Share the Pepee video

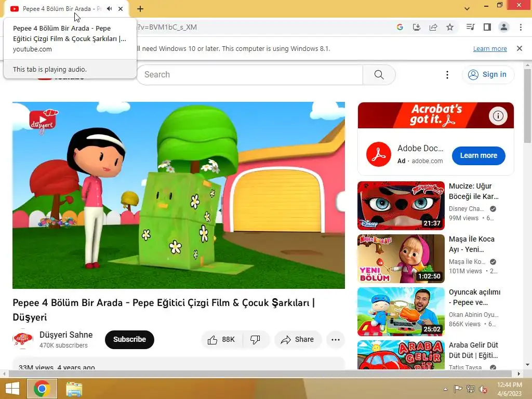298,340
